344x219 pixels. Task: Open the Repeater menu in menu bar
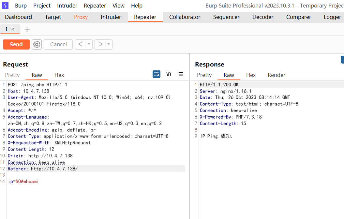coord(95,6)
